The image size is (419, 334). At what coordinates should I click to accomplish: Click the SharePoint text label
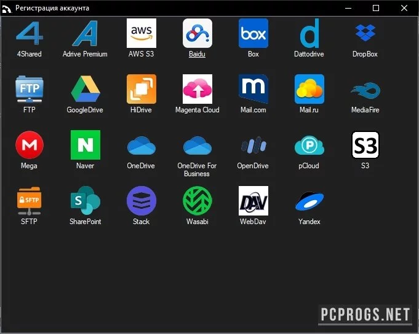coord(86,222)
